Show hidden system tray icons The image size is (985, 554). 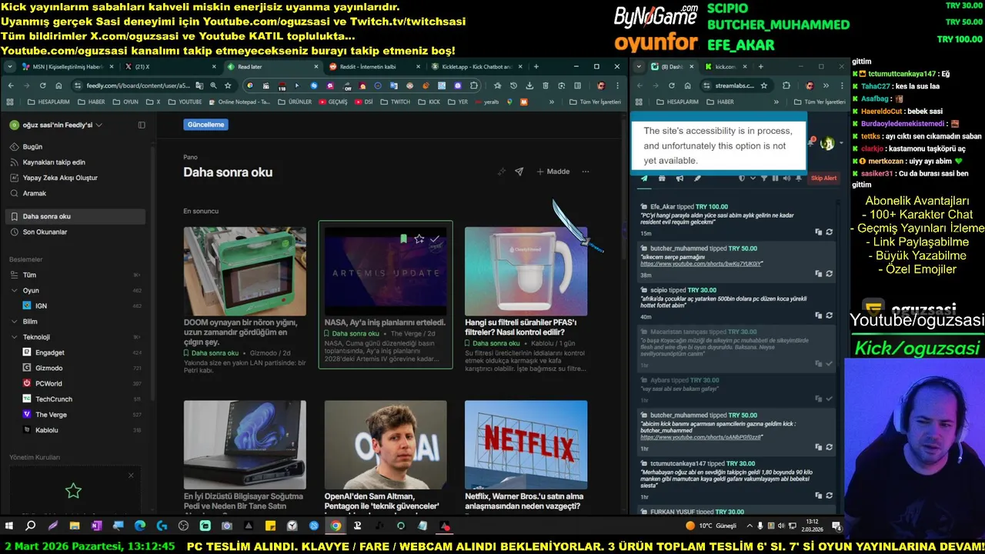point(749,526)
